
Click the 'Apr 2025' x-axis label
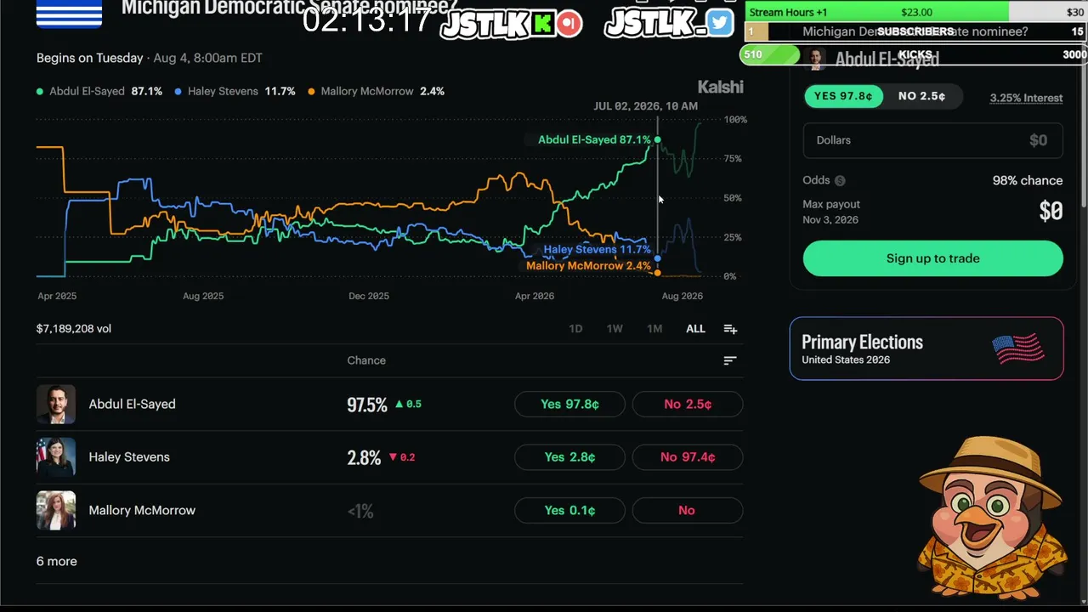pyautogui.click(x=57, y=296)
